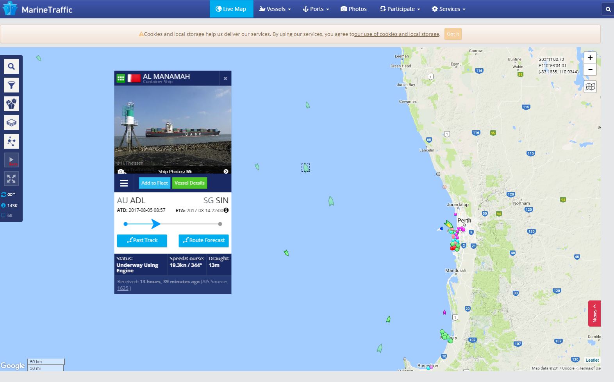The image size is (614, 382).
Task: Open the density/network nodes tool
Action: point(11,141)
